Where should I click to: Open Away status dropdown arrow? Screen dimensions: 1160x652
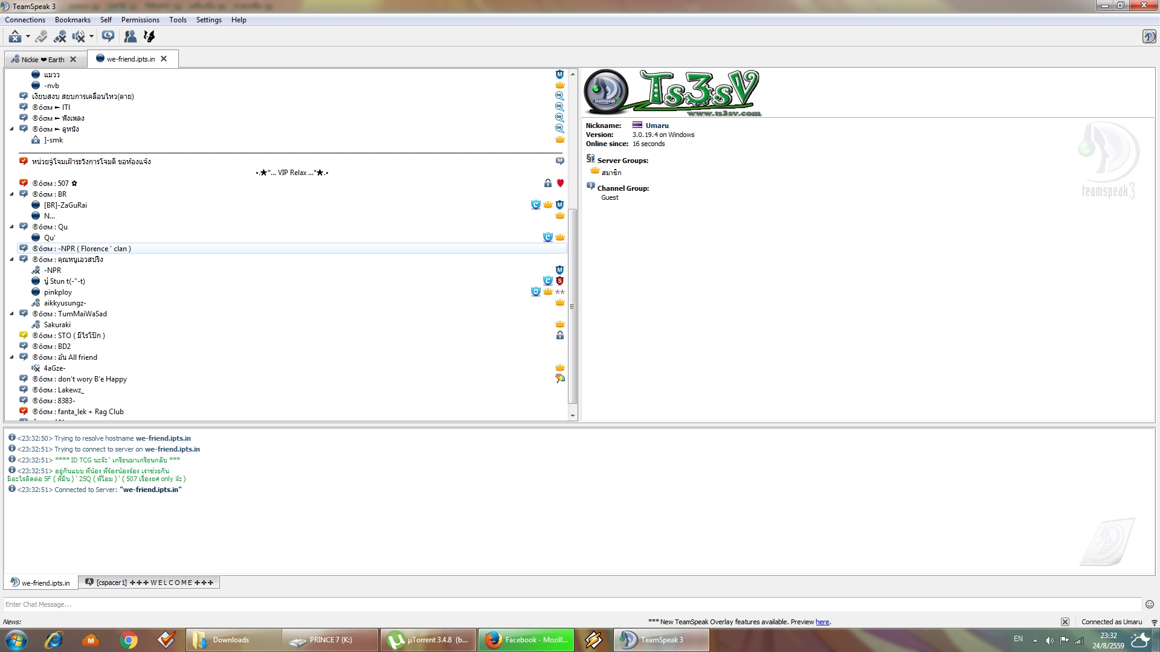point(28,36)
